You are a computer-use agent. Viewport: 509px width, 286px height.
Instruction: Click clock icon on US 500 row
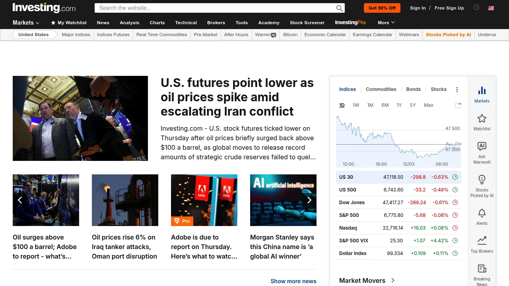[x=455, y=190]
